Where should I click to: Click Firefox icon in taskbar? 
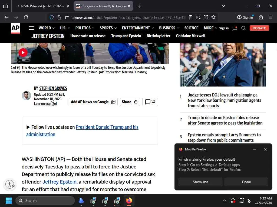[129, 201]
